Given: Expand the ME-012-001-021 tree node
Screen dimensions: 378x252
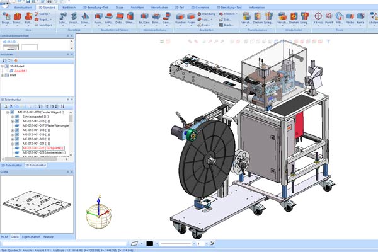Looking at the screenshot, I should click(x=13, y=144).
